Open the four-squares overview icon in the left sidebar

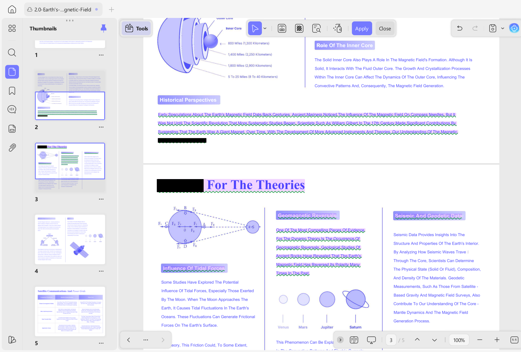pos(12,28)
